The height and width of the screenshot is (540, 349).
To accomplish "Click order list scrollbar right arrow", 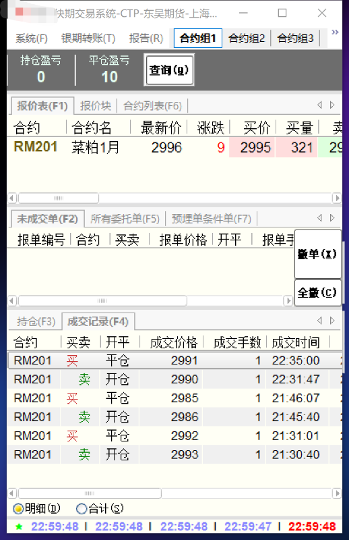I will coord(288,300).
